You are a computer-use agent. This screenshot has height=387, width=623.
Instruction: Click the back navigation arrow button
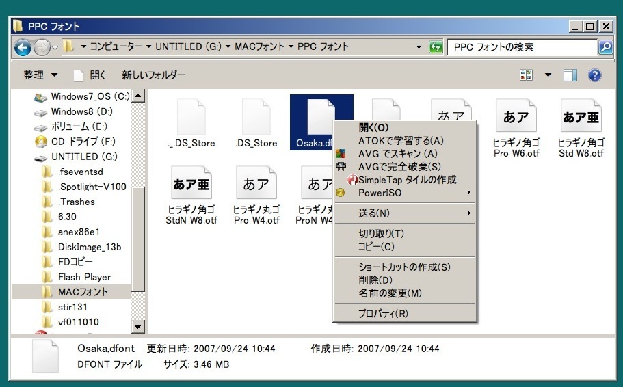click(x=24, y=47)
